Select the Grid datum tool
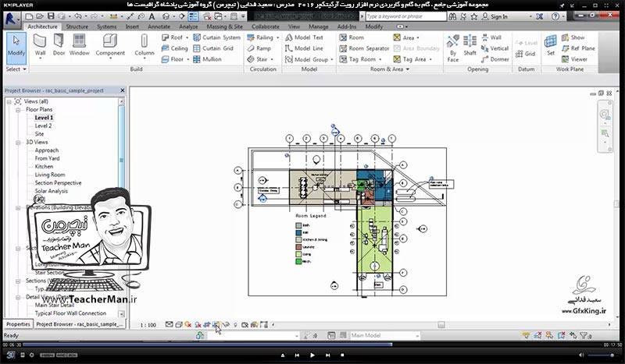The width and height of the screenshot is (625, 364). tap(525, 54)
